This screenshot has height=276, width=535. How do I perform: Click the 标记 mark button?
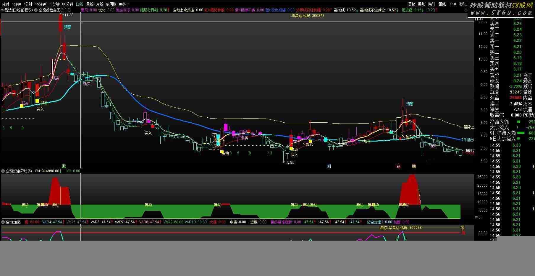463,4
